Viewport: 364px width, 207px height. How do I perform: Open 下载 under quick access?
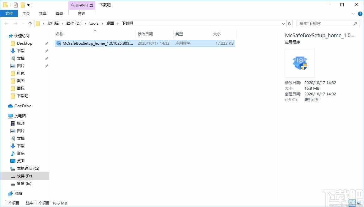(x=21, y=51)
